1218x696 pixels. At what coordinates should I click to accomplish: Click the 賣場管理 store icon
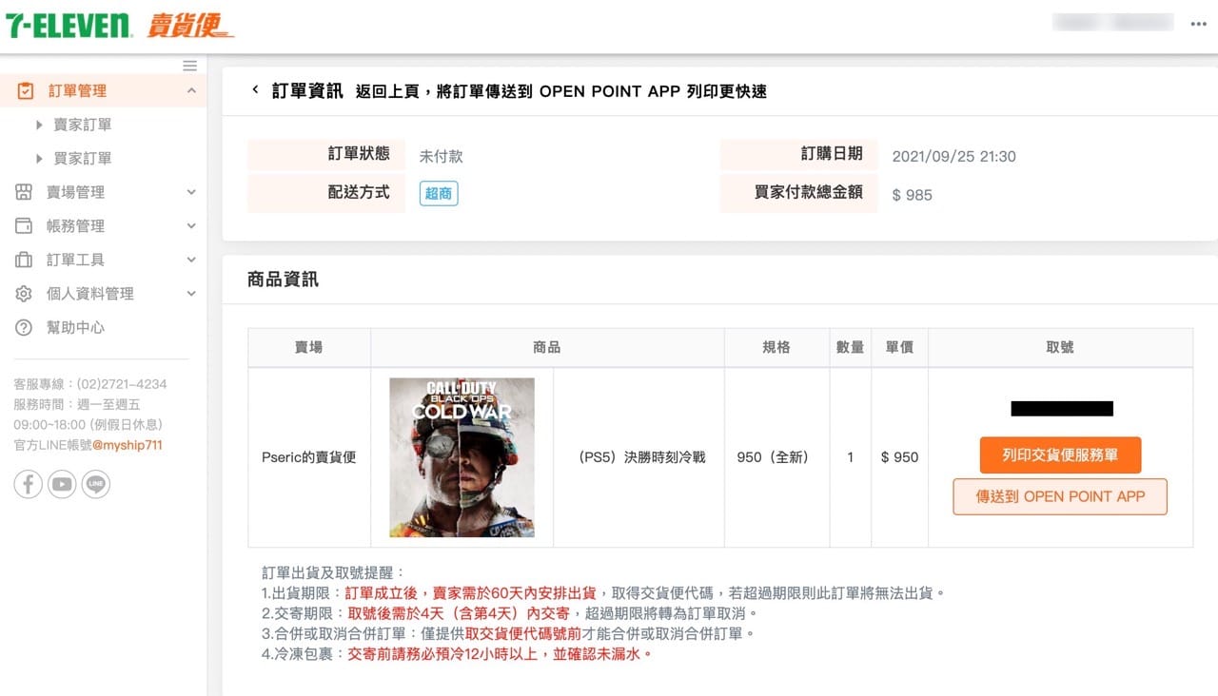(x=24, y=192)
